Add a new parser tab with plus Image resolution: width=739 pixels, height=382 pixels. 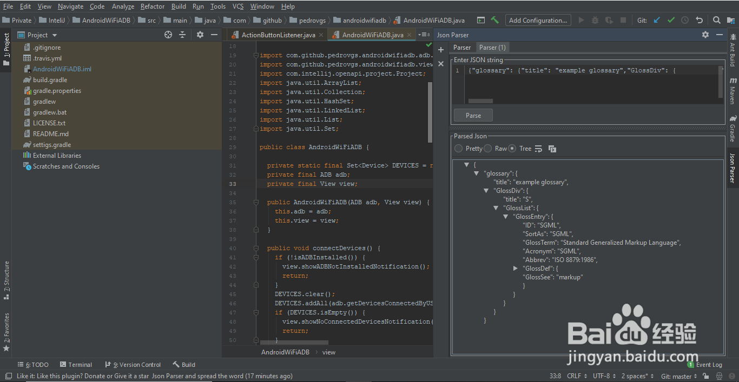[441, 50]
